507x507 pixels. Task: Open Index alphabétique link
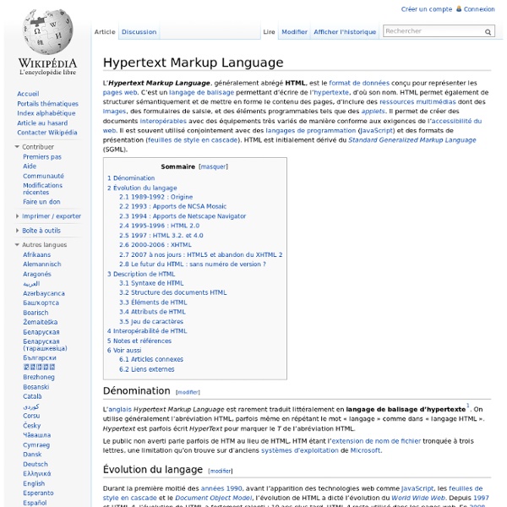point(46,113)
